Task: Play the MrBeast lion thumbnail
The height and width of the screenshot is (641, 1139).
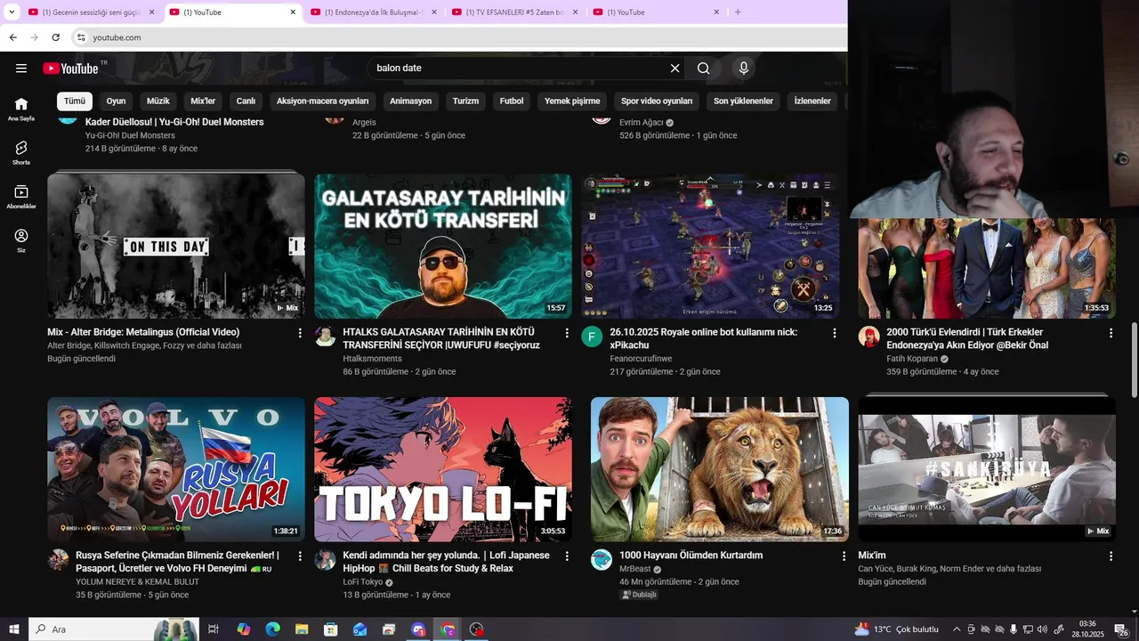Action: click(x=719, y=470)
